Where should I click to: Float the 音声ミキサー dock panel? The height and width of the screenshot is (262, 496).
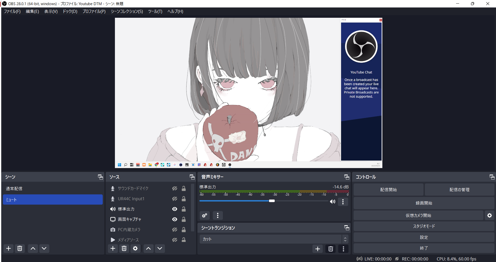click(347, 177)
